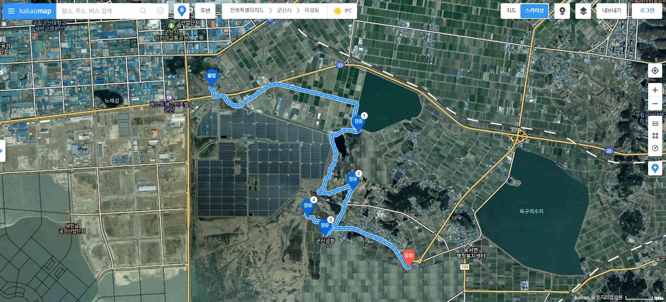Open the radius measure tool icon
The height and width of the screenshot is (302, 666).
point(655,149)
